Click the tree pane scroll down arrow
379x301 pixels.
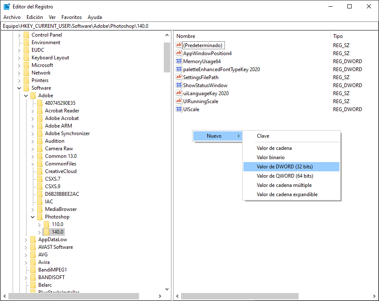(167, 289)
